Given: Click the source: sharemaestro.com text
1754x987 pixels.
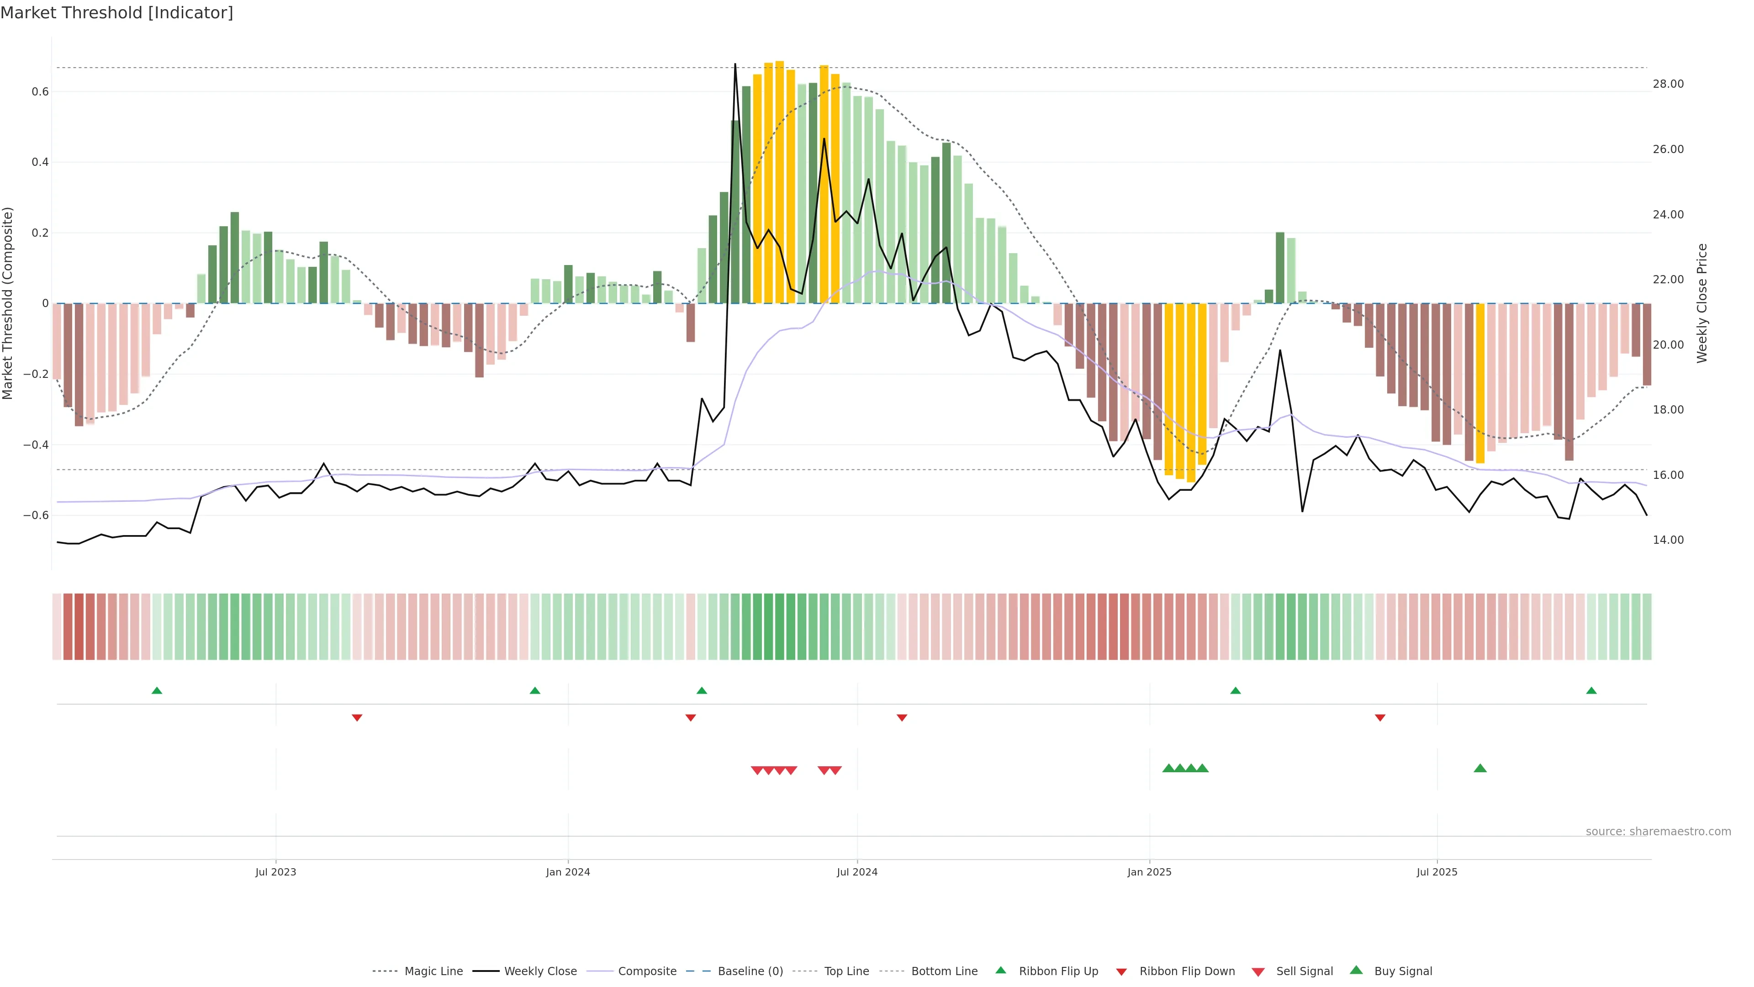Looking at the screenshot, I should (1658, 831).
